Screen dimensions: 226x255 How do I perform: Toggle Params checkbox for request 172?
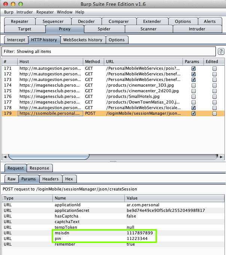[193, 74]
